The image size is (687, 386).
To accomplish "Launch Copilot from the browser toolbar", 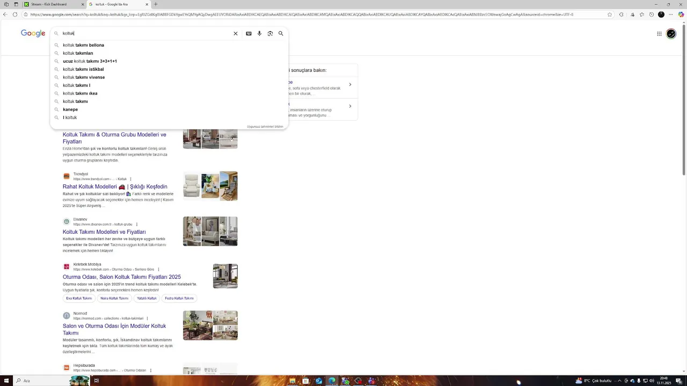I will coord(681,14).
